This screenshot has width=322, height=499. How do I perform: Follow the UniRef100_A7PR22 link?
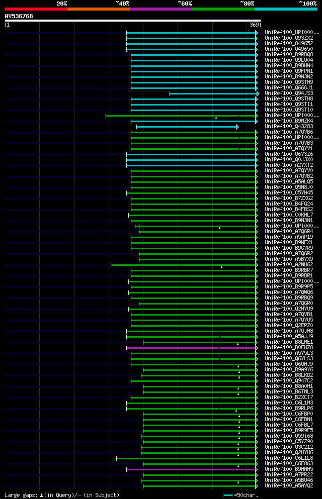pos(289,475)
